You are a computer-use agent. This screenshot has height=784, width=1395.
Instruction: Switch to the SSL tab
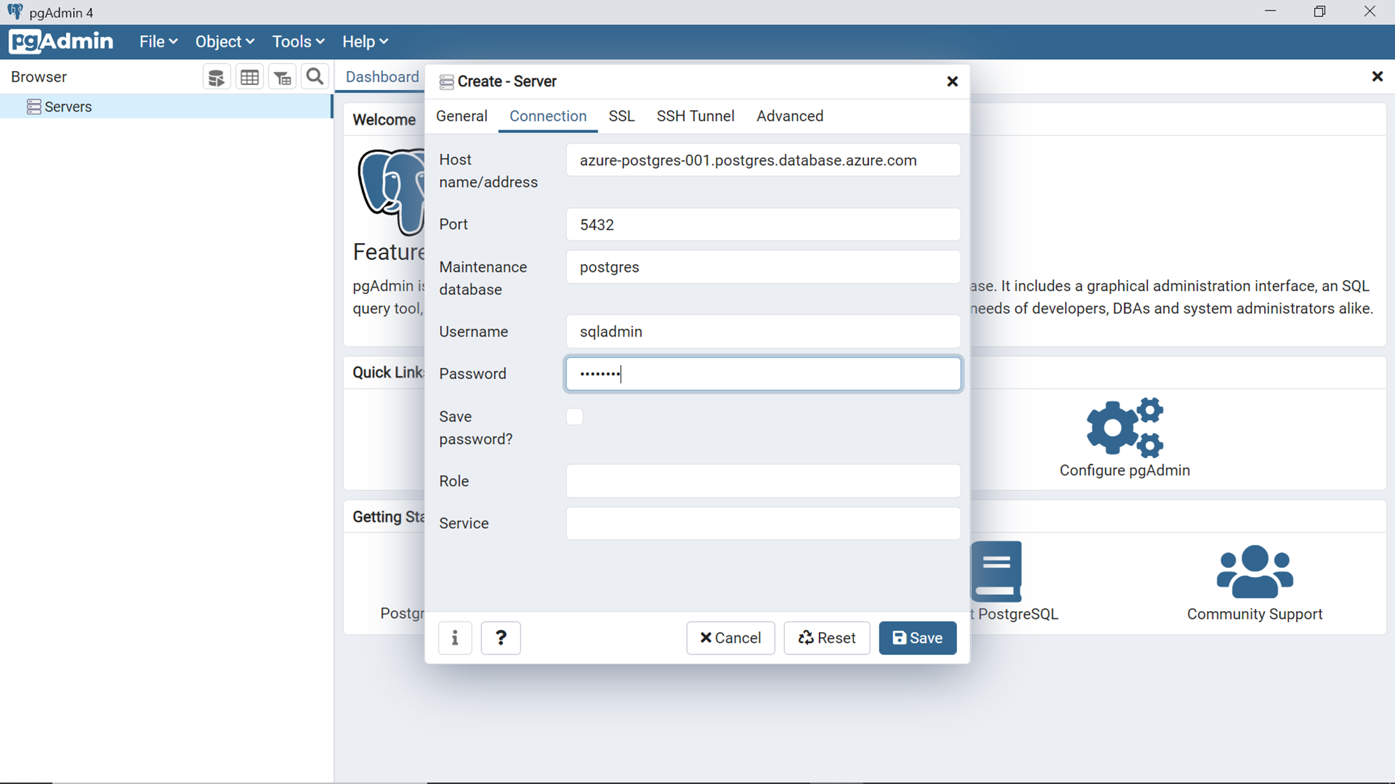click(x=621, y=116)
